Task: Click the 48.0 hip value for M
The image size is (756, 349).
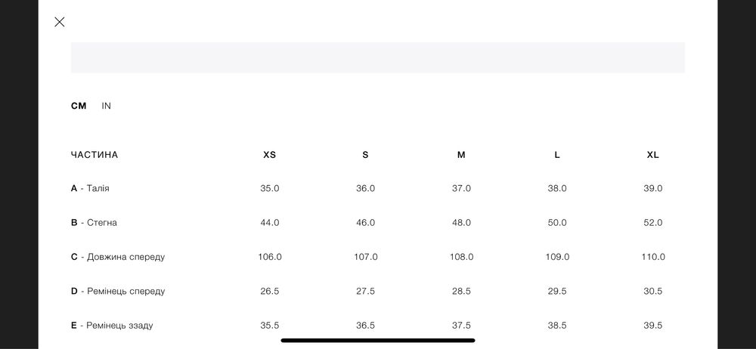Action: click(461, 223)
